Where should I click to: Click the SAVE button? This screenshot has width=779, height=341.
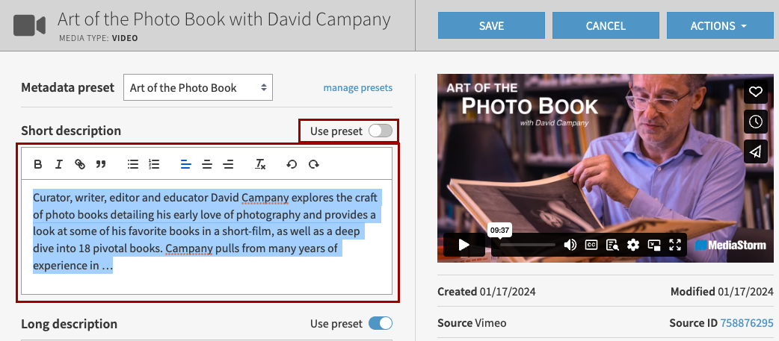[491, 26]
